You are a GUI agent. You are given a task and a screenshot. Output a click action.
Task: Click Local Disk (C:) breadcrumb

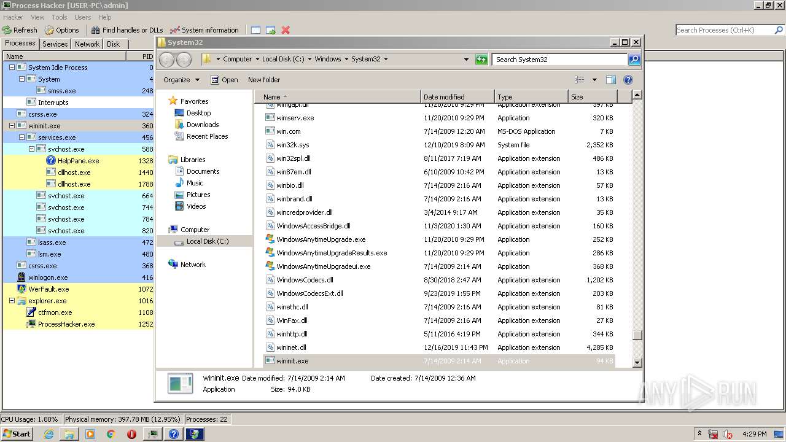pos(282,60)
